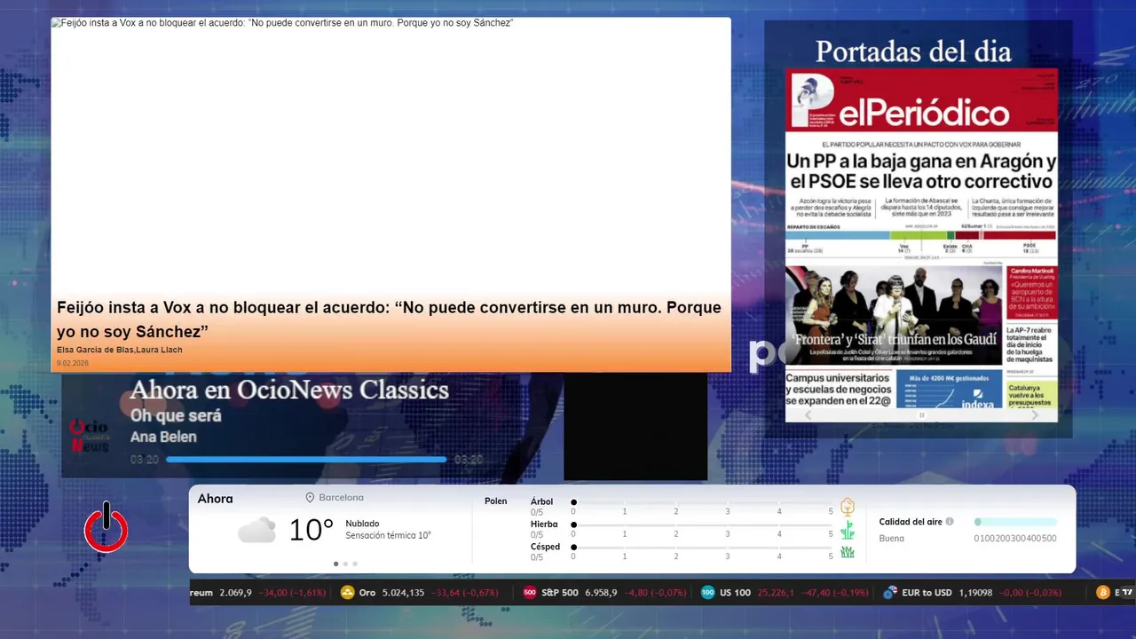The height and width of the screenshot is (639, 1136).
Task: Click the Árbol pollen label
Action: click(x=541, y=501)
